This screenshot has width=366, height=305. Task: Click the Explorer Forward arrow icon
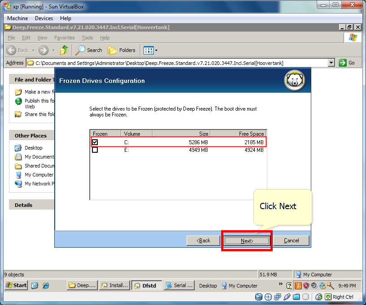click(44, 50)
